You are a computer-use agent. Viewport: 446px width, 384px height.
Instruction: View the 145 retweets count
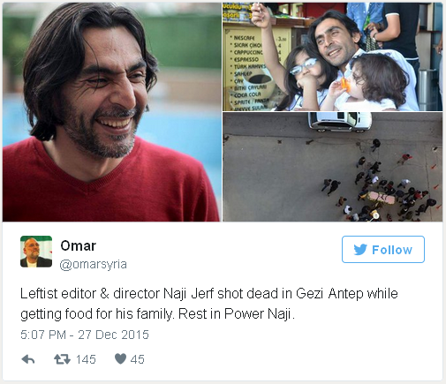86,359
